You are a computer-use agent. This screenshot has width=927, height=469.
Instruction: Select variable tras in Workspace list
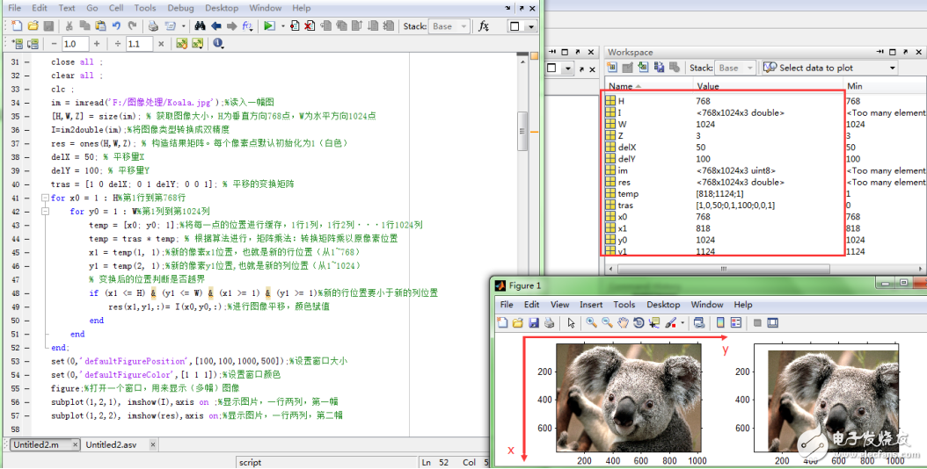(x=625, y=205)
